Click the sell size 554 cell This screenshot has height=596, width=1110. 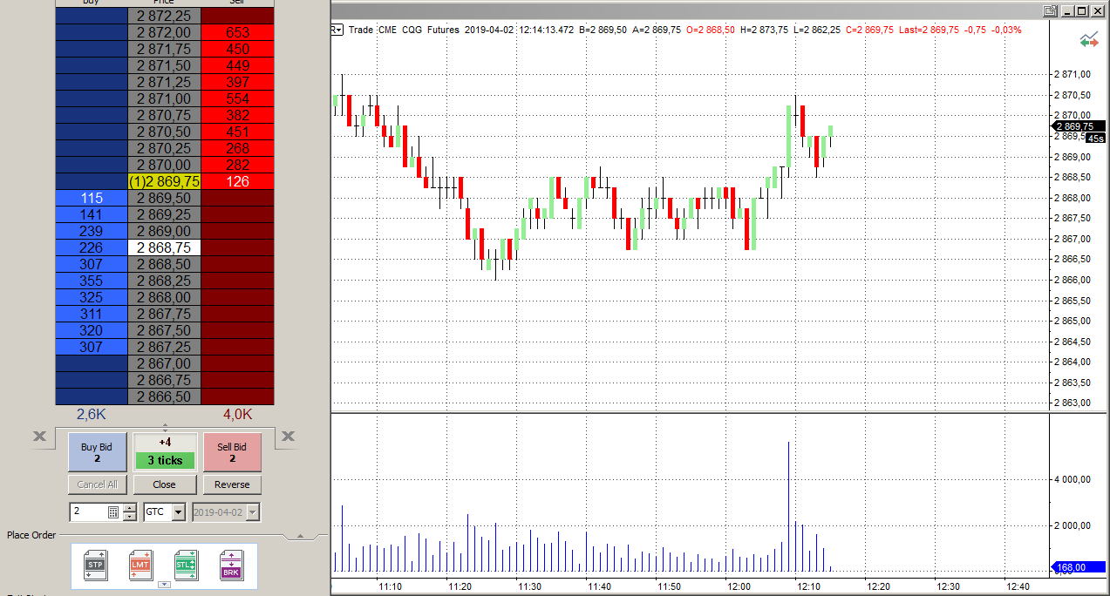coord(237,98)
